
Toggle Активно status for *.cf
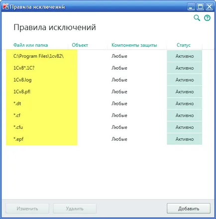185,115
